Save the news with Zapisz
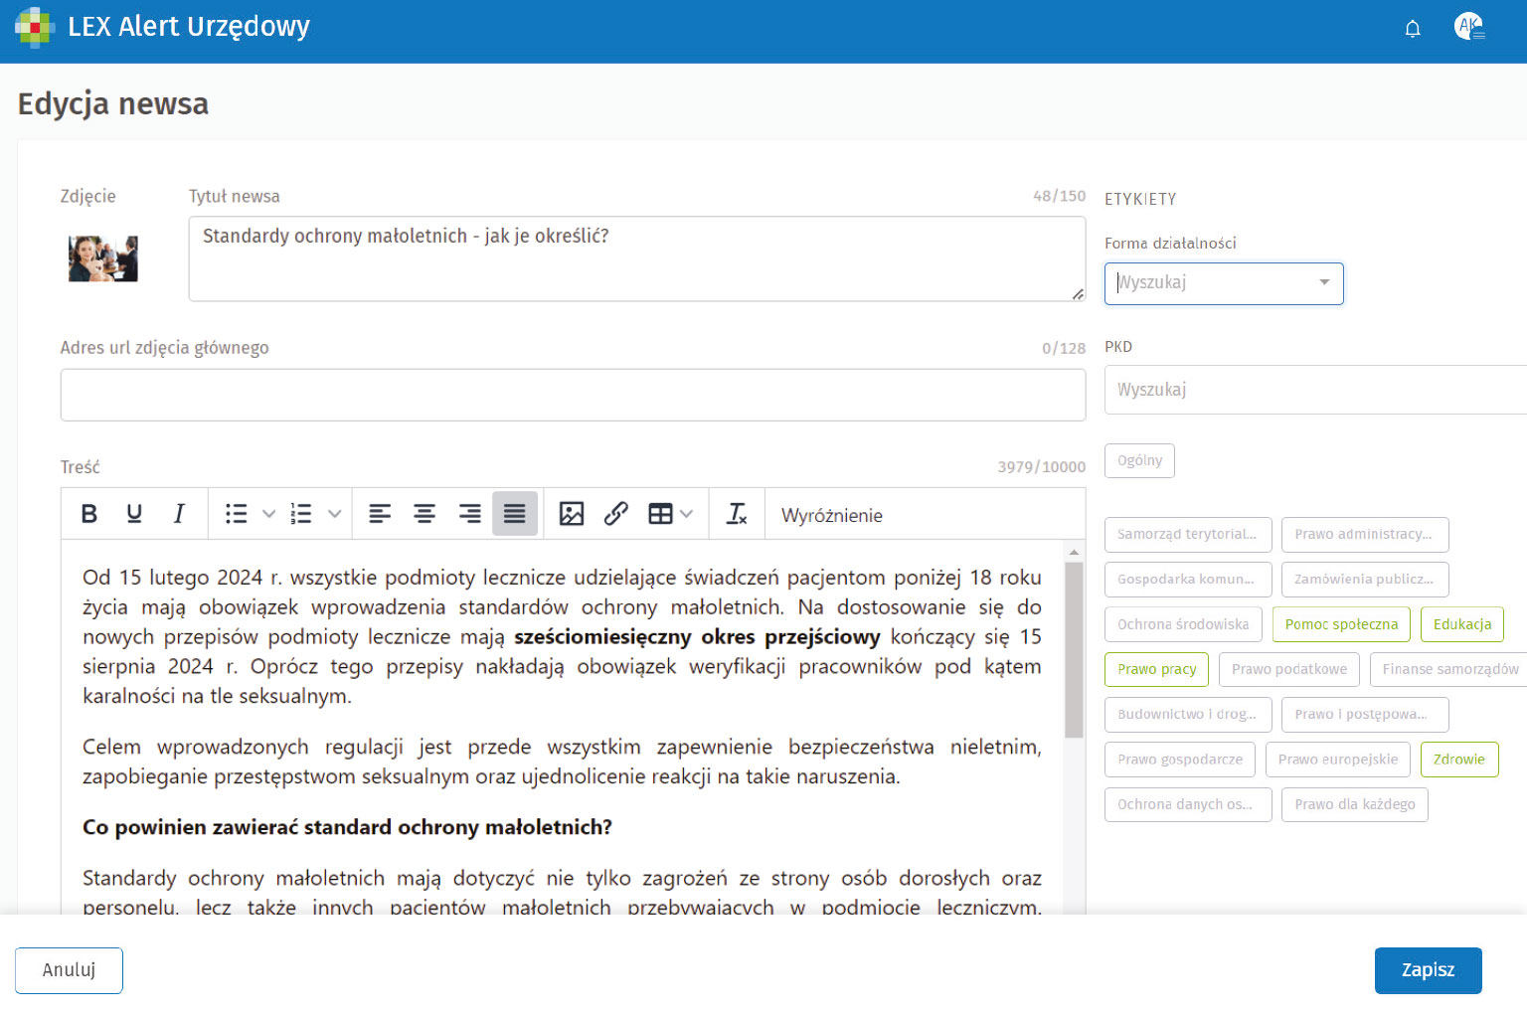This screenshot has height=1018, width=1527. coord(1428,970)
